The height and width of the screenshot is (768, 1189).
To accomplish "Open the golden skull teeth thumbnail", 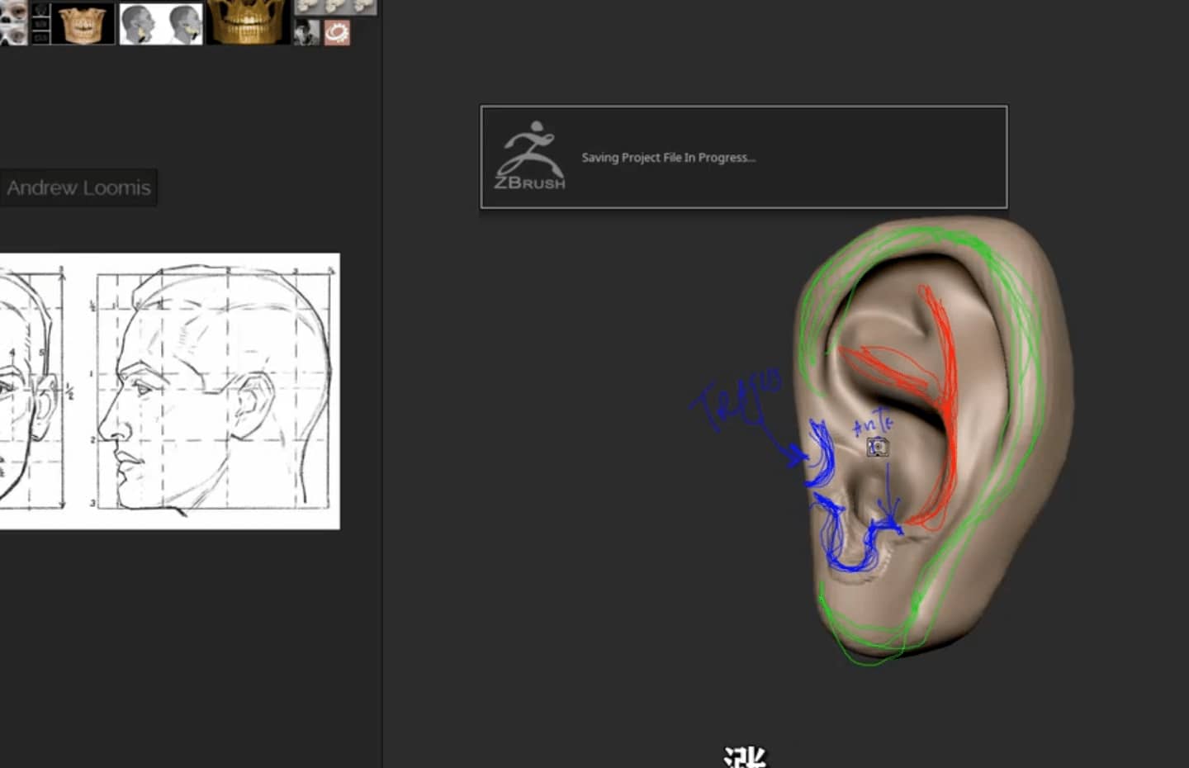I will point(248,21).
